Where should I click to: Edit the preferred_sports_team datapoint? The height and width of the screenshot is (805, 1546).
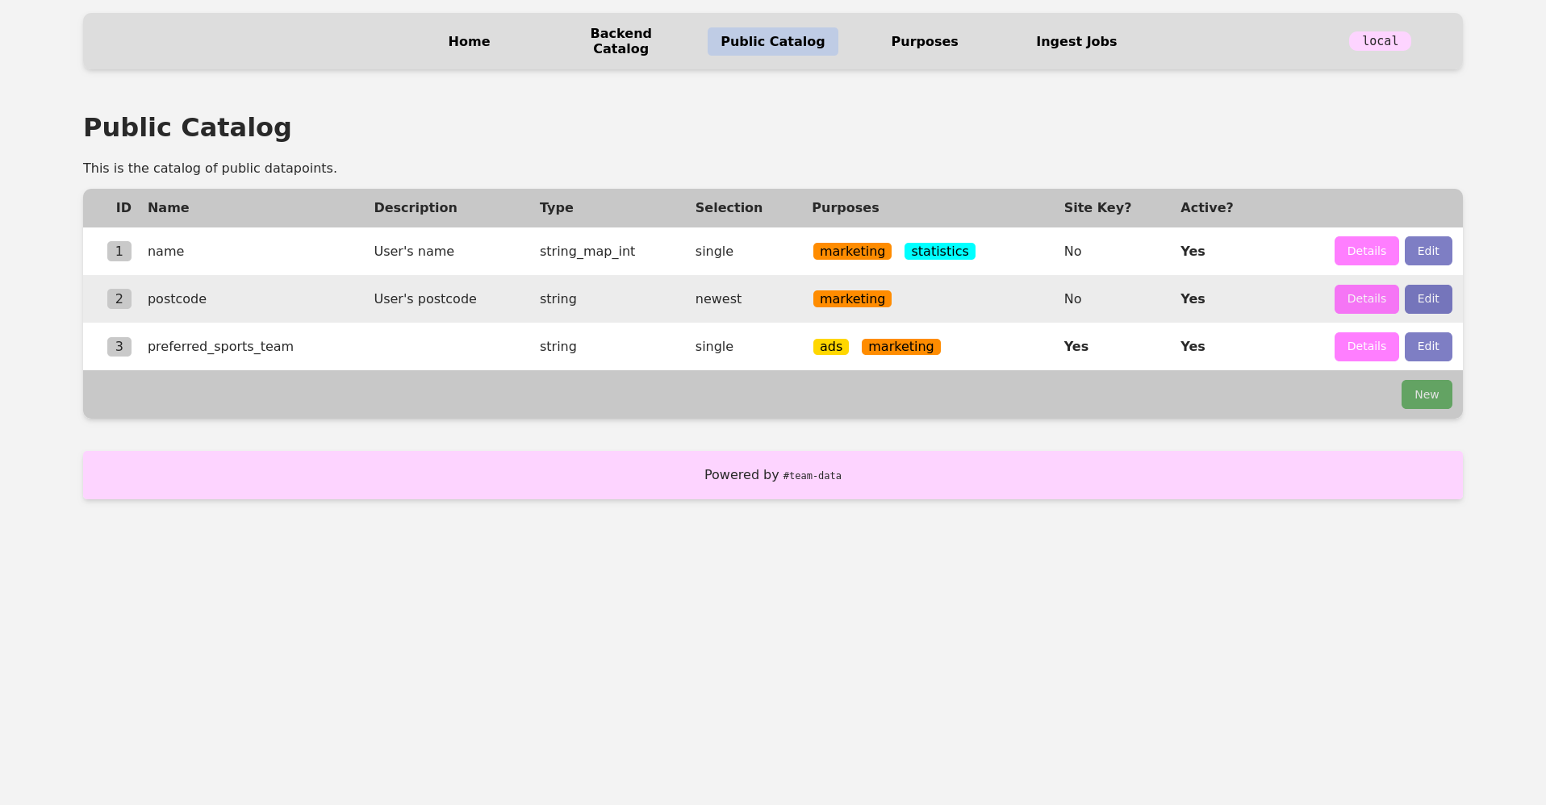coord(1427,346)
